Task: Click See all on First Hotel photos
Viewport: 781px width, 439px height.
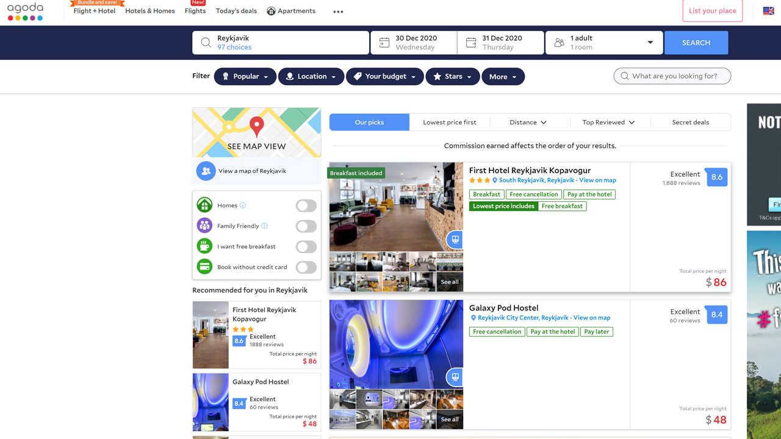Action: [450, 282]
